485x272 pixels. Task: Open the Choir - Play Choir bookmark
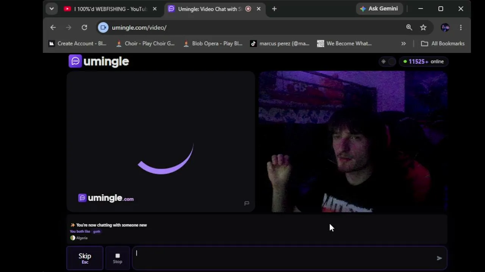click(145, 43)
